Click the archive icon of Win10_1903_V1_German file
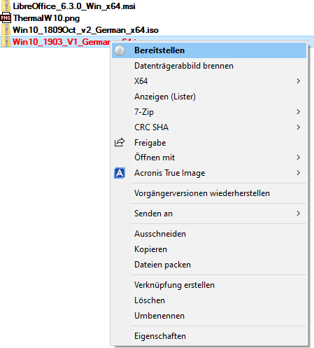Image resolution: width=314 pixels, height=348 pixels. (6, 41)
